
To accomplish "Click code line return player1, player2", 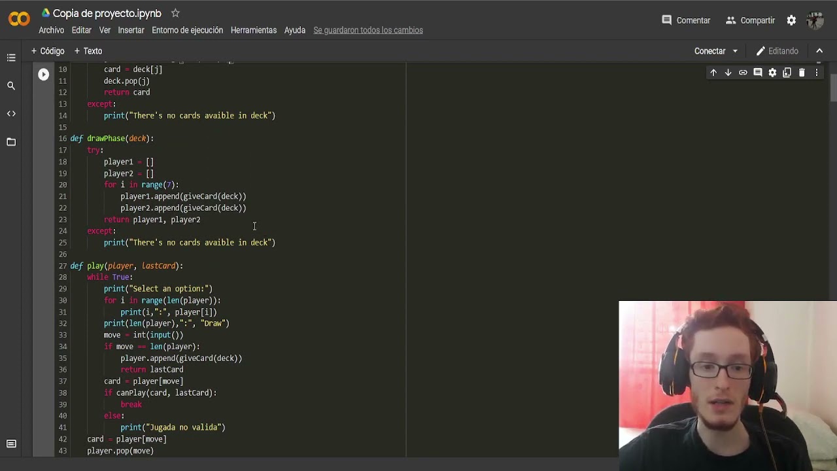I will point(152,219).
